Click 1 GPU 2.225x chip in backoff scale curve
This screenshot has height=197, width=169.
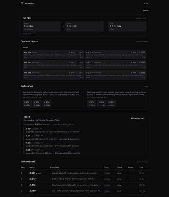coord(92,103)
